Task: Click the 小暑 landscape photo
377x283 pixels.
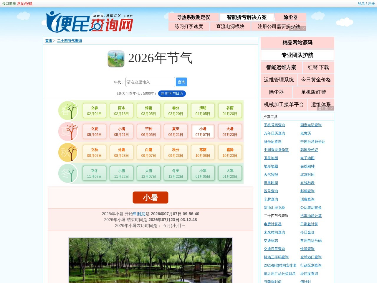Action: 151,260
